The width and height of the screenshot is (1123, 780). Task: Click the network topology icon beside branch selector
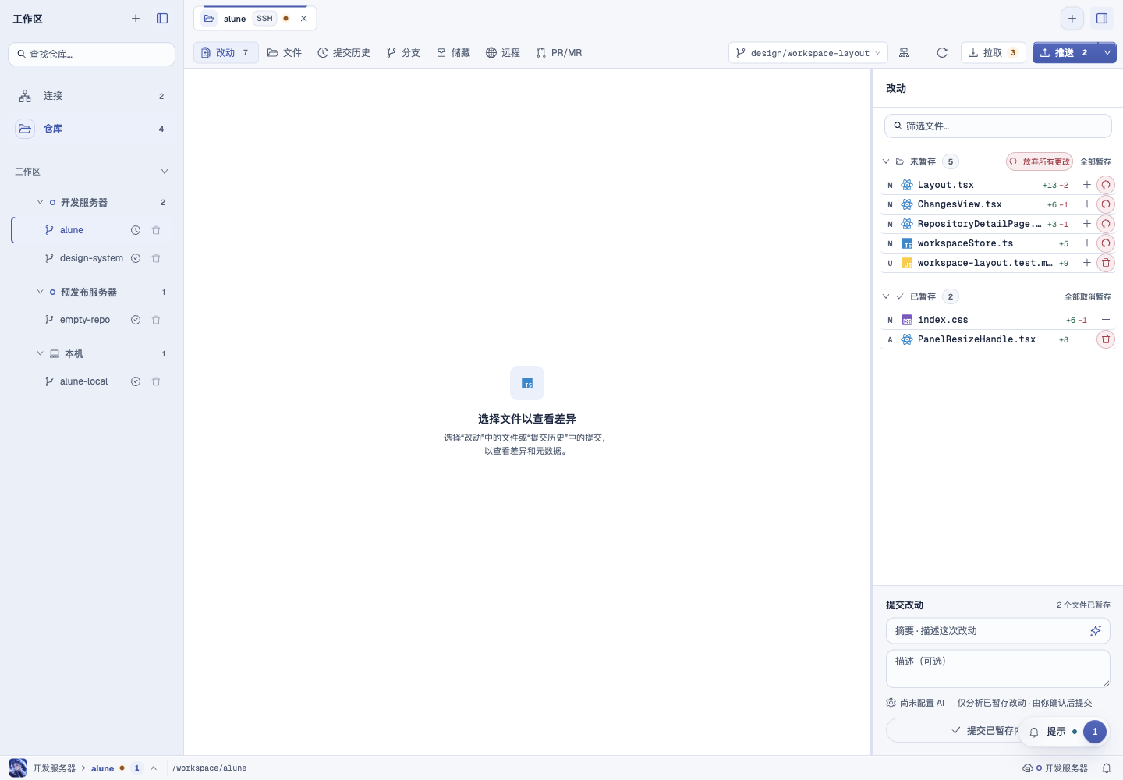(x=904, y=53)
